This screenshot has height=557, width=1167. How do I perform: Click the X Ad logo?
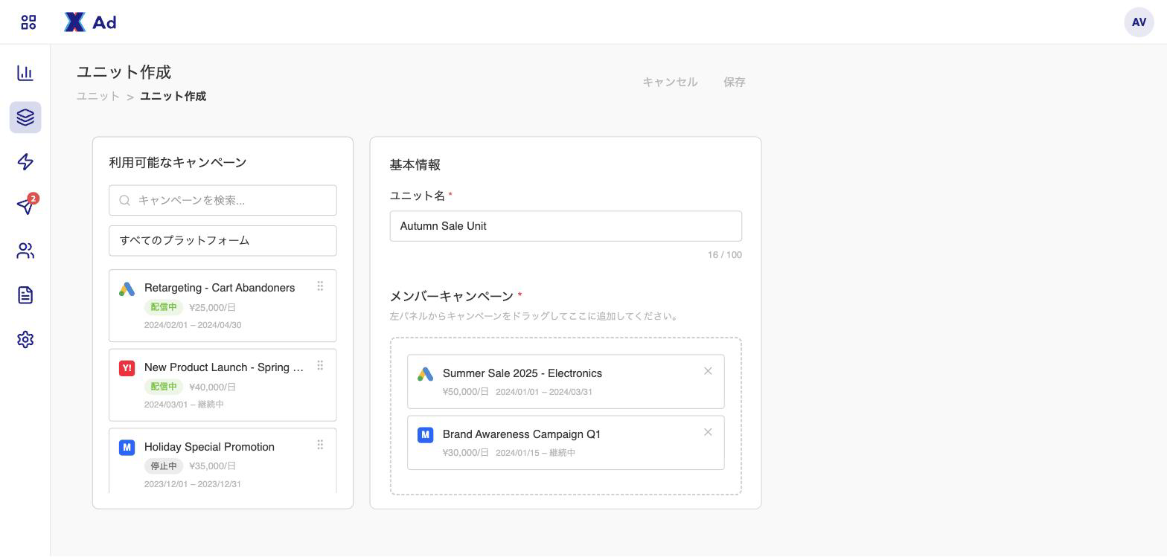90,22
